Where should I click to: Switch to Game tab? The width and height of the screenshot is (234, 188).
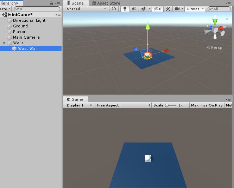[x=75, y=99]
